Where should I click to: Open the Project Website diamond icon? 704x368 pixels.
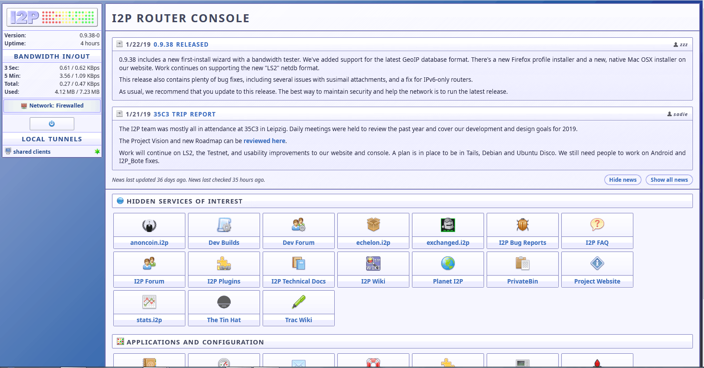tap(597, 264)
